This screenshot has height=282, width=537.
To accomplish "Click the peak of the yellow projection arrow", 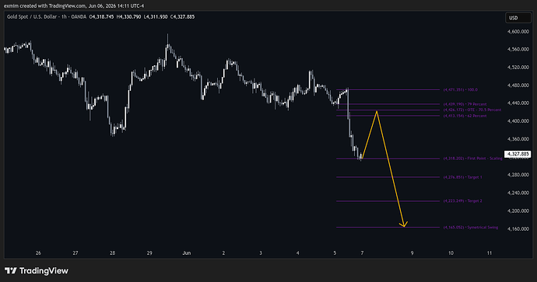I will coord(377,111).
